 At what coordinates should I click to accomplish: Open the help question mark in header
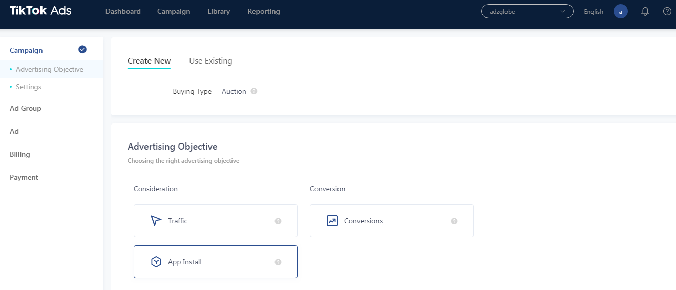click(667, 11)
